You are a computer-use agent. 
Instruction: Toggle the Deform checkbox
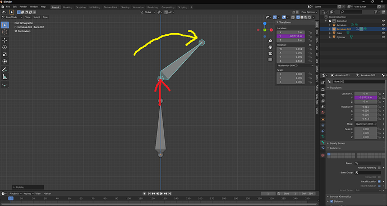pos(331,202)
